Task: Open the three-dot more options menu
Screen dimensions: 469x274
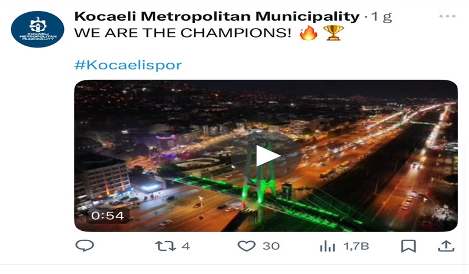Action: [x=448, y=16]
